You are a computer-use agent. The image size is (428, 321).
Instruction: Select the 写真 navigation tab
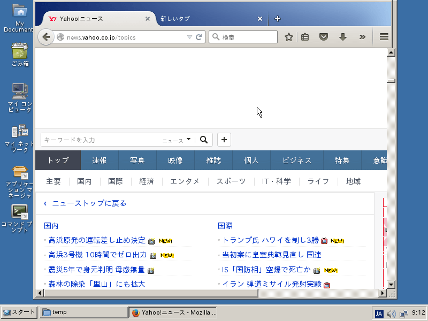(137, 160)
